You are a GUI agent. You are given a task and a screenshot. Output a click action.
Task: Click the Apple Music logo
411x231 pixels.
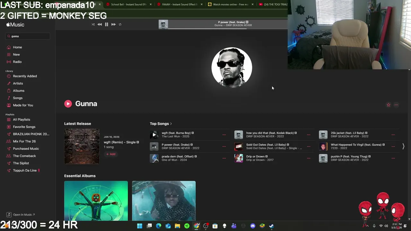point(15,25)
